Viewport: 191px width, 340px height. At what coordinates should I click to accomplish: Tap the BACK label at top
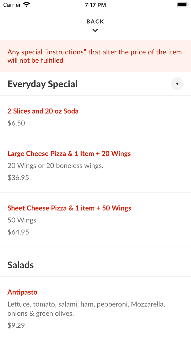pos(95,22)
